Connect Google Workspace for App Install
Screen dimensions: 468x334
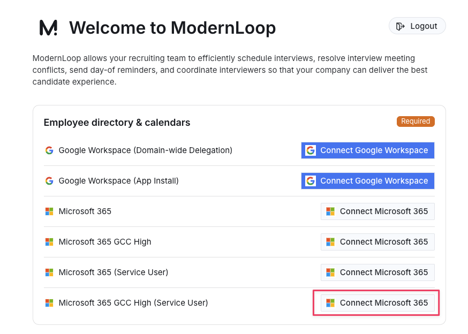[x=368, y=180]
